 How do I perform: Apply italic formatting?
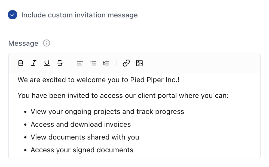pyautogui.click(x=34, y=63)
